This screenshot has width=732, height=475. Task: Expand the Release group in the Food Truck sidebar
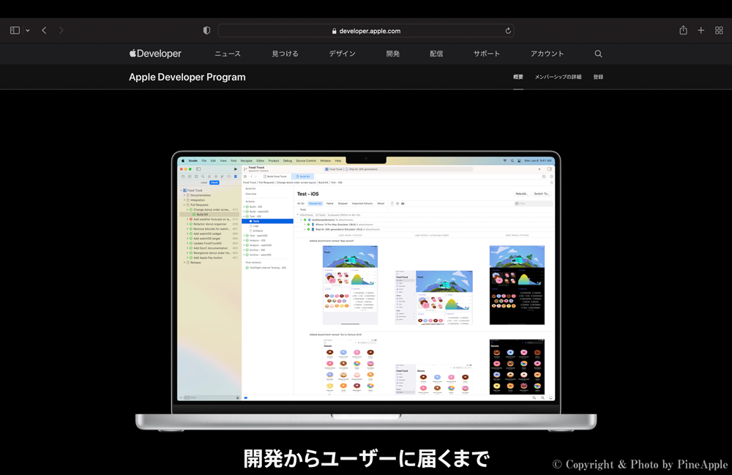184,263
